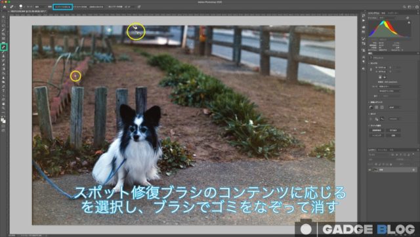420x237 pixels.
Task: Open the Histogram panel tab
Action: click(x=373, y=13)
